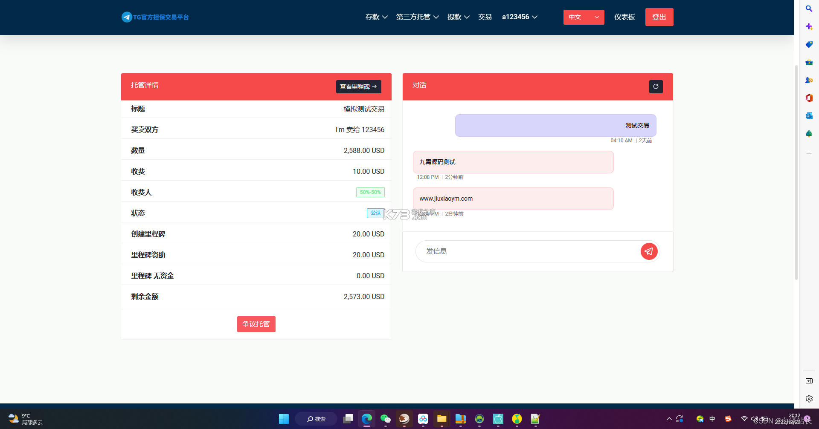Image resolution: width=819 pixels, height=429 pixels.
Task: Send message with paper plane button
Action: click(649, 251)
